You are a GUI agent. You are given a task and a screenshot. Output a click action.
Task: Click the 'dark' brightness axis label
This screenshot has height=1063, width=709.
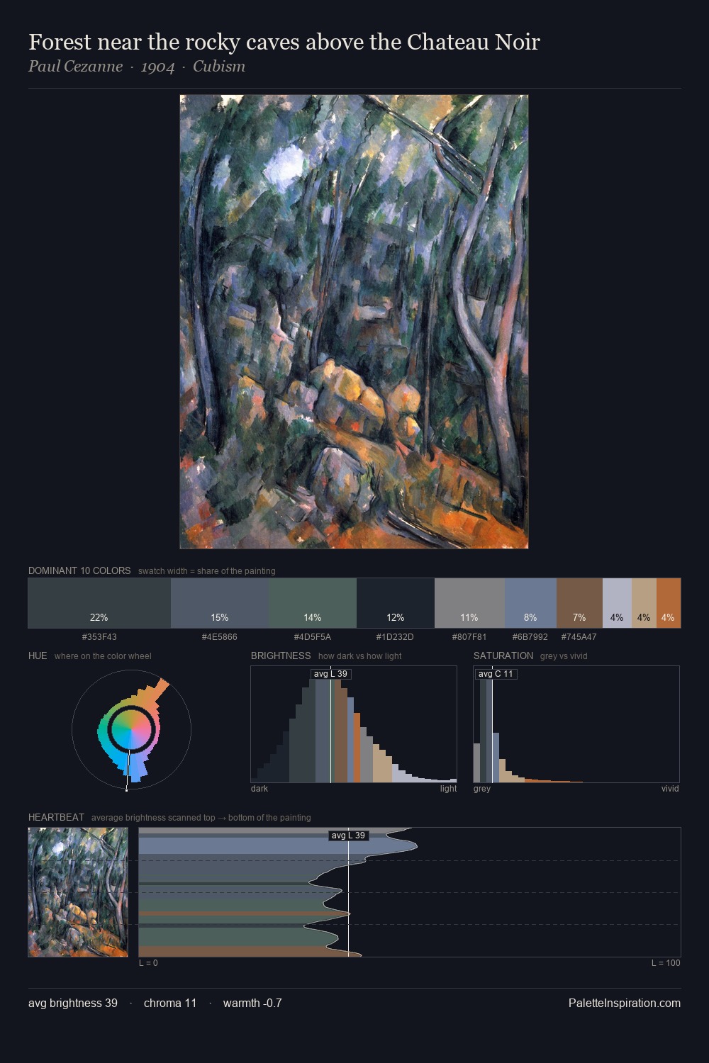[259, 789]
